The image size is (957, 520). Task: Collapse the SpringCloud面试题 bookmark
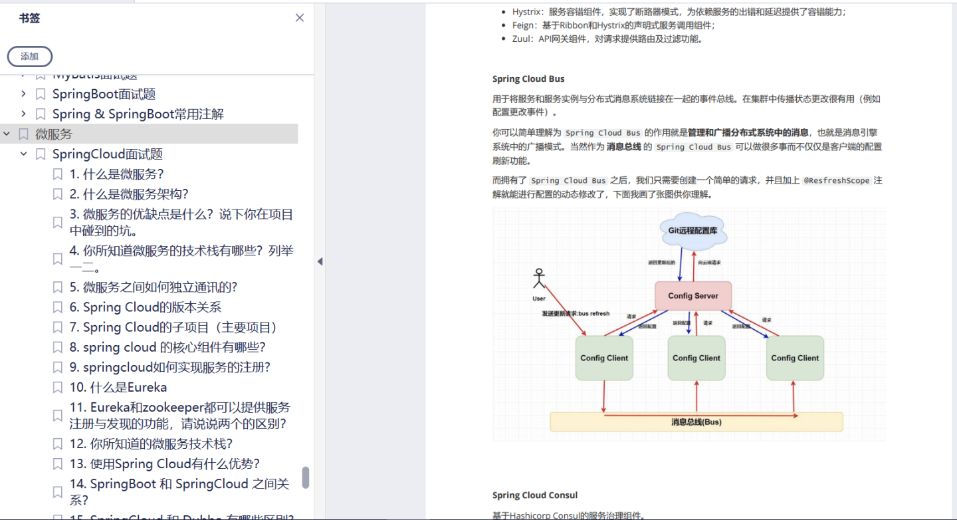pos(24,154)
